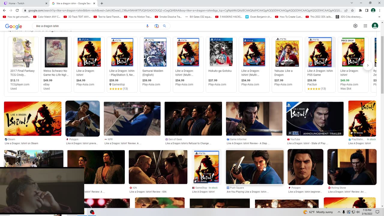Open the Chrome extensions puzzle icon
The width and height of the screenshot is (384, 216).
point(360,10)
